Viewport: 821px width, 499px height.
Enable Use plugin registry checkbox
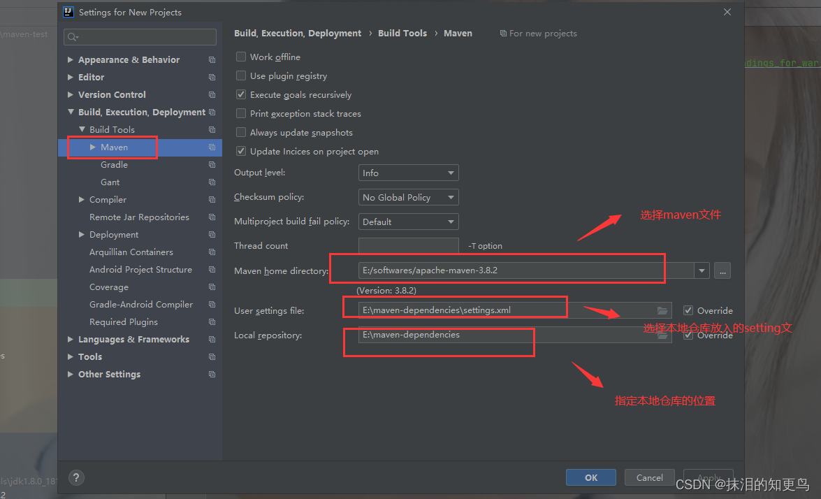[241, 75]
